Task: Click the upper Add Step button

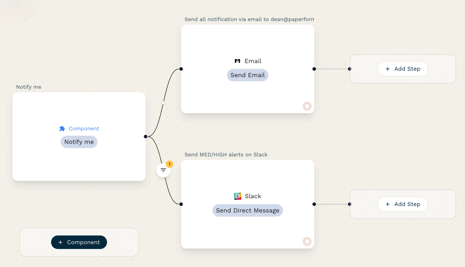Action: pos(403,68)
